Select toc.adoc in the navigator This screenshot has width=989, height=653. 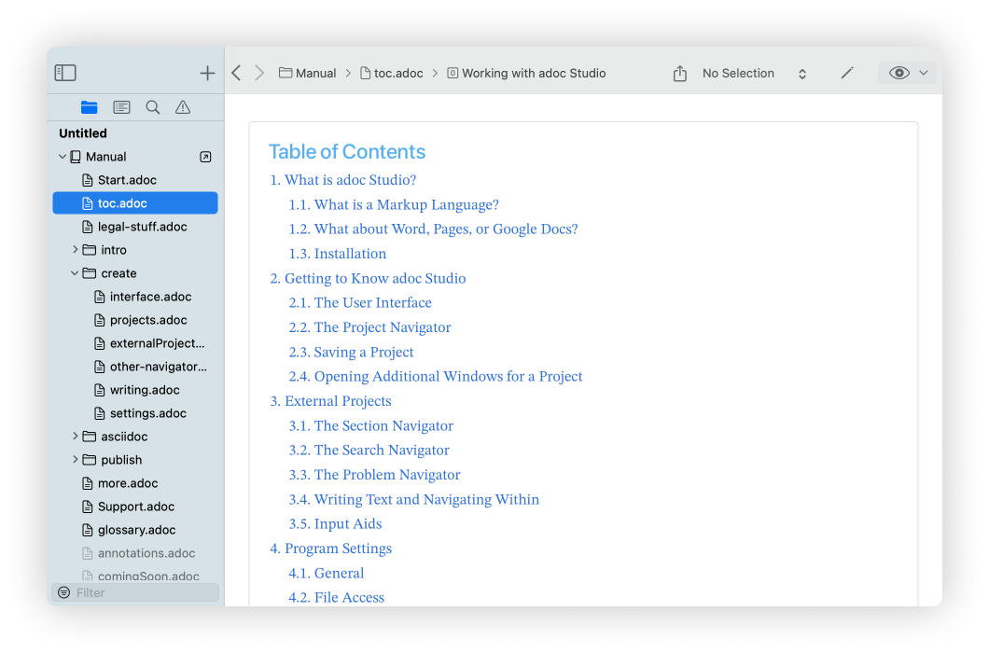click(x=135, y=203)
